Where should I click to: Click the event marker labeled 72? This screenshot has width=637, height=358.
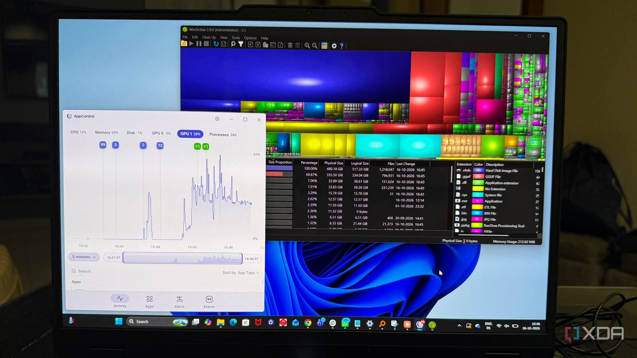coord(160,146)
